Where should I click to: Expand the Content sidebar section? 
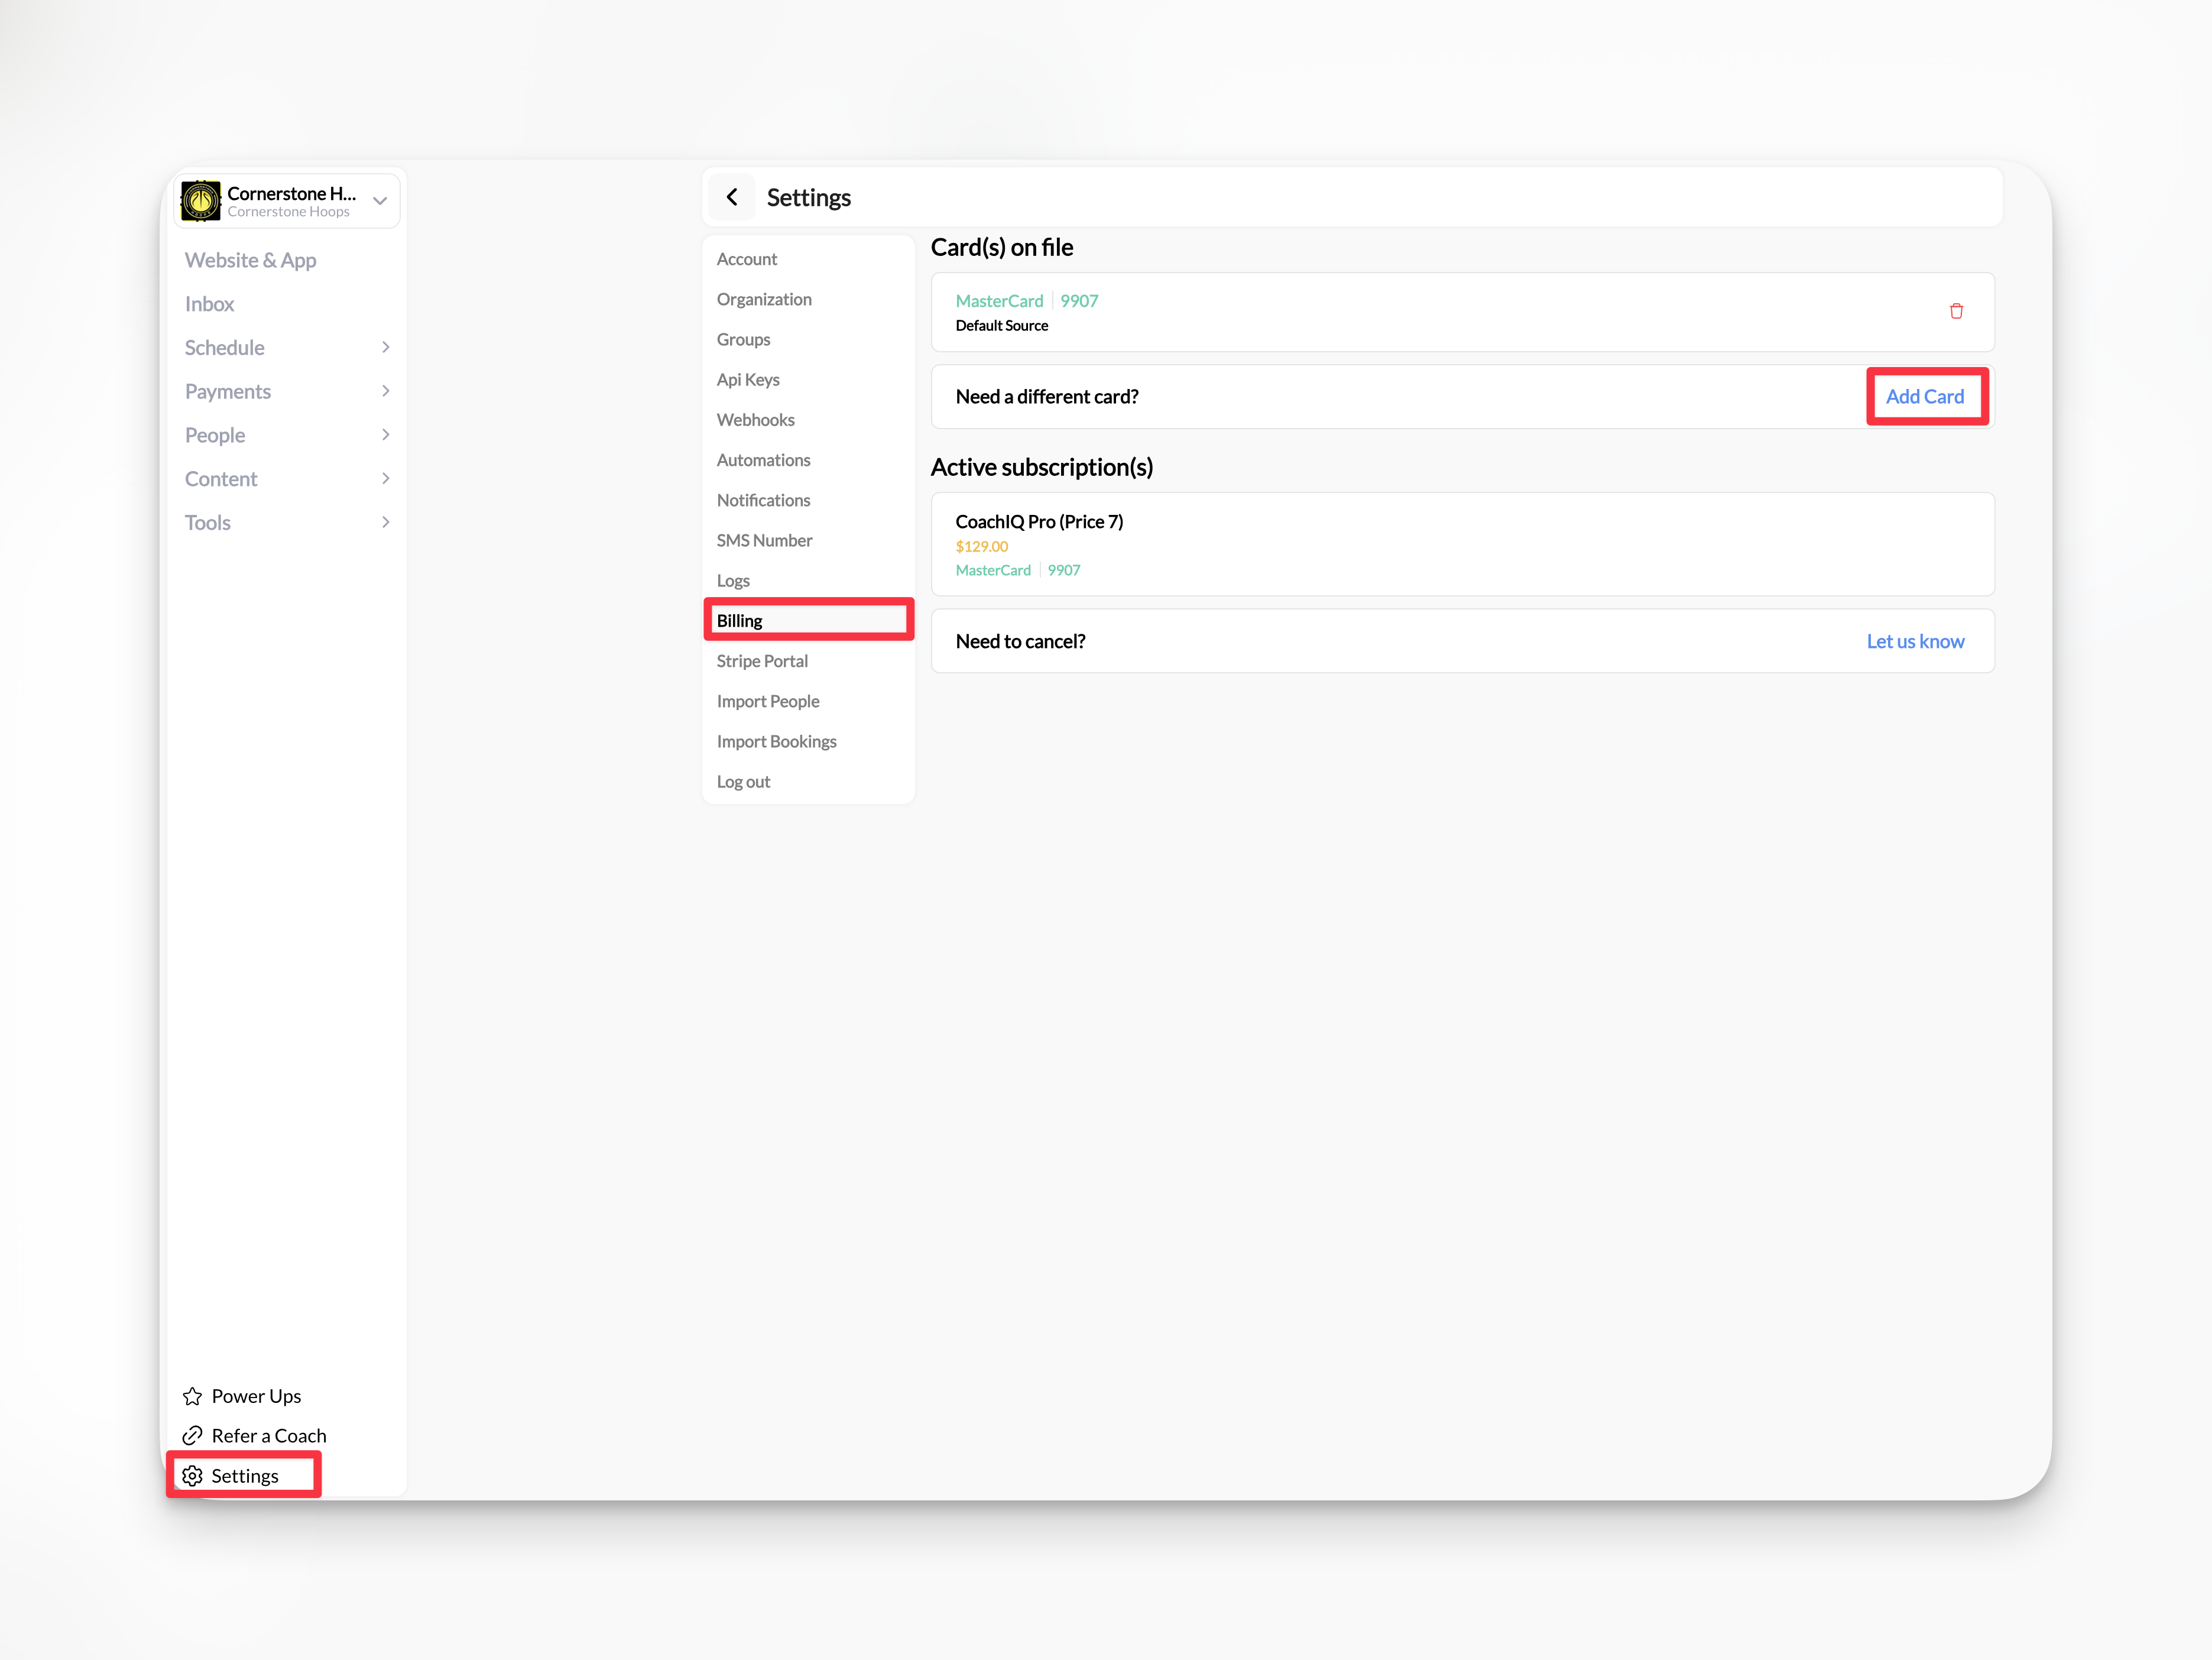(x=385, y=479)
